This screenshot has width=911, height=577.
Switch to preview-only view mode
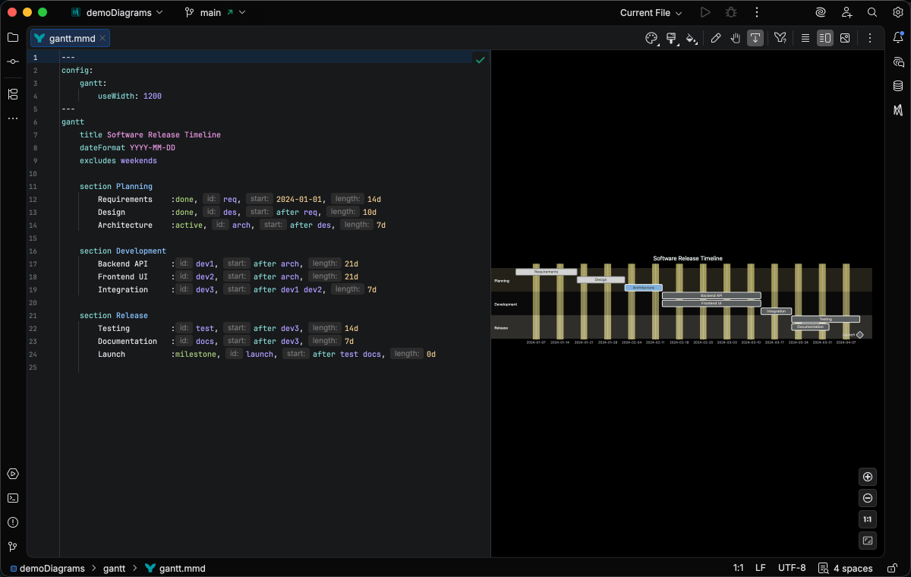tap(845, 38)
